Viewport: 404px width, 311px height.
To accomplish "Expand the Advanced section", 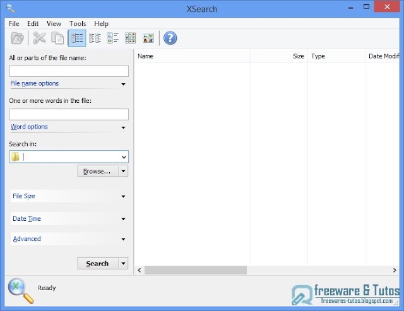I will point(69,239).
